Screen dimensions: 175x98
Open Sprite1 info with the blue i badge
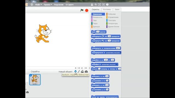(30, 75)
